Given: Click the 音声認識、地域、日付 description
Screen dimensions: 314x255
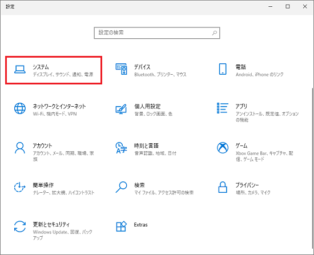Looking at the screenshot, I should pyautogui.click(x=155, y=153).
